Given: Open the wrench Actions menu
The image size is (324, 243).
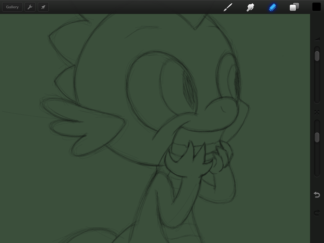Looking at the screenshot, I should coord(30,7).
